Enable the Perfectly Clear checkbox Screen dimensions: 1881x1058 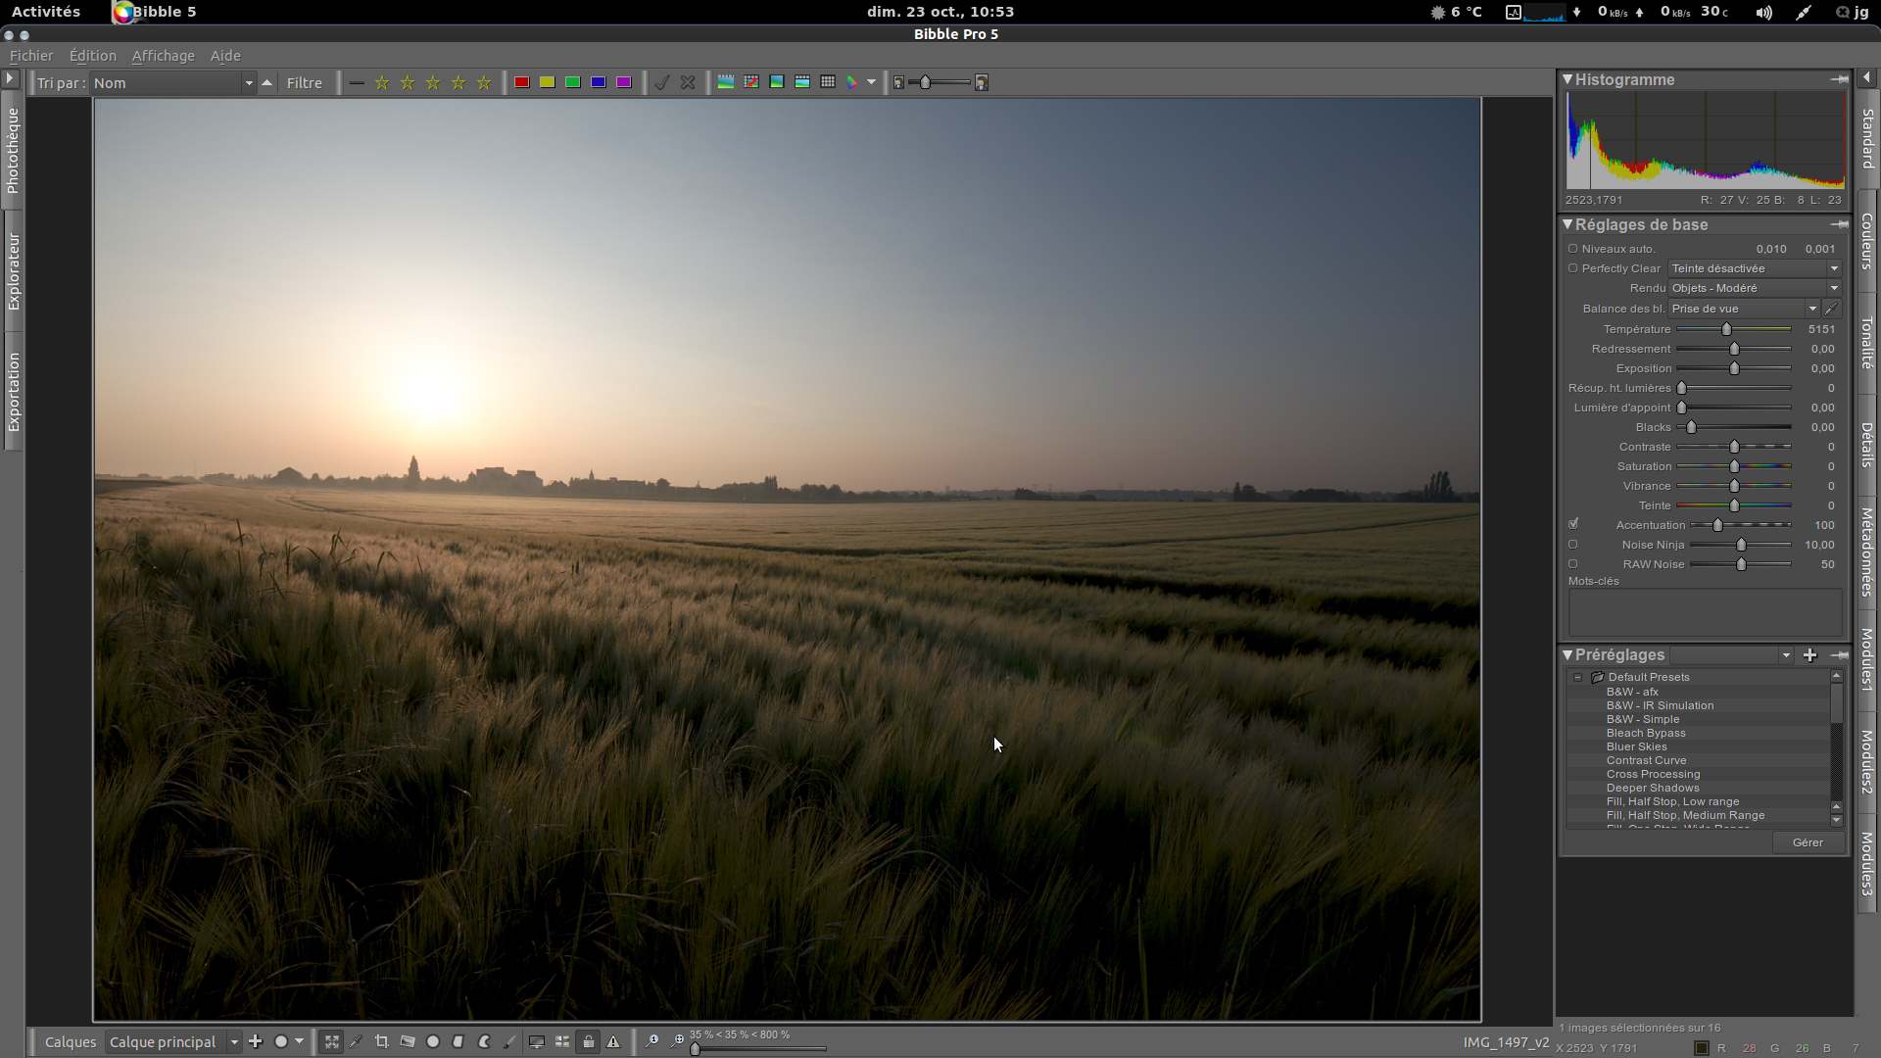click(1573, 268)
